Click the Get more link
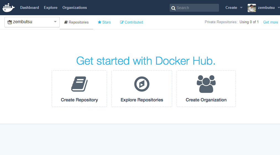This screenshot has width=280, height=155. (x=271, y=22)
